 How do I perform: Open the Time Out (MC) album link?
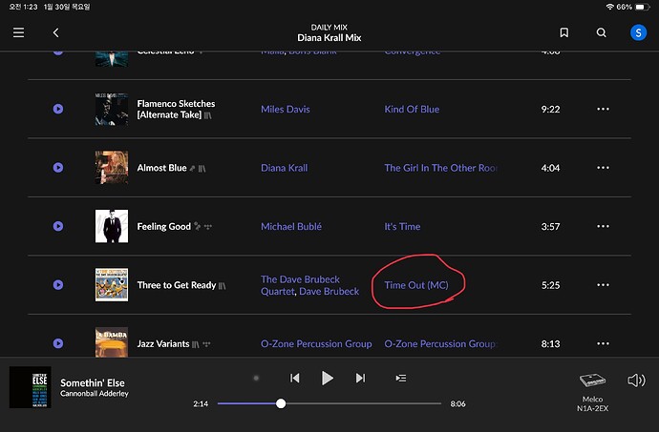tap(416, 285)
